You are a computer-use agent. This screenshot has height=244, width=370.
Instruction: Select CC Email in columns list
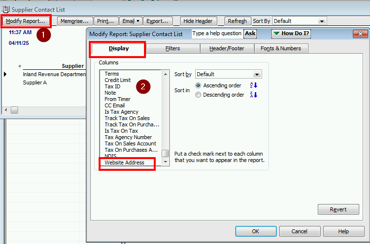tap(115, 106)
